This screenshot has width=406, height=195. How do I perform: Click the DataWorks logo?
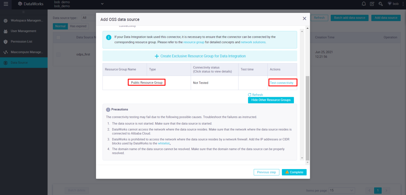31,4
